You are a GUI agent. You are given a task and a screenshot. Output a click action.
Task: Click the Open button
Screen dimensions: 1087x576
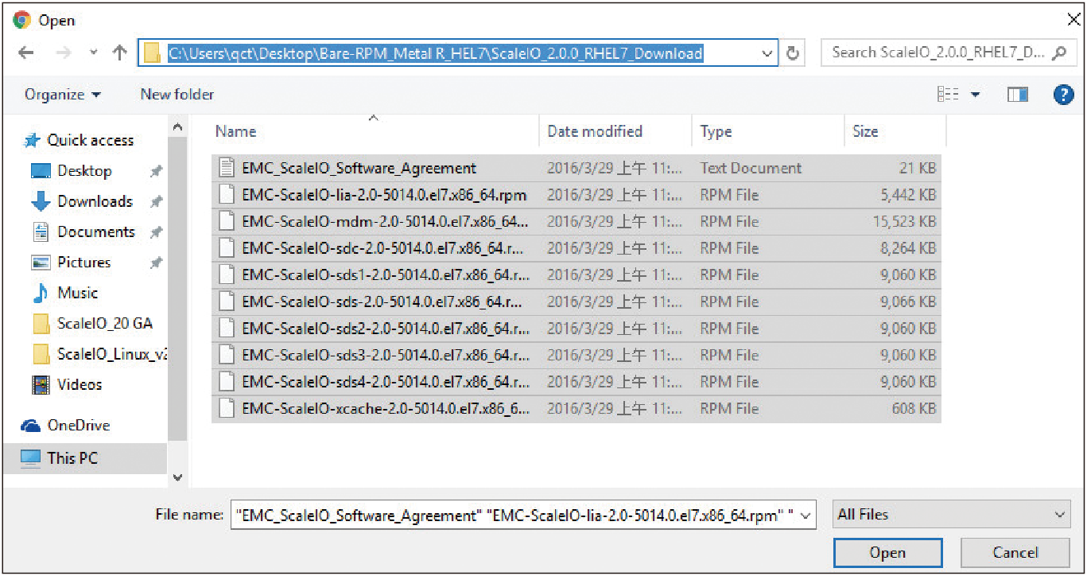tap(887, 553)
